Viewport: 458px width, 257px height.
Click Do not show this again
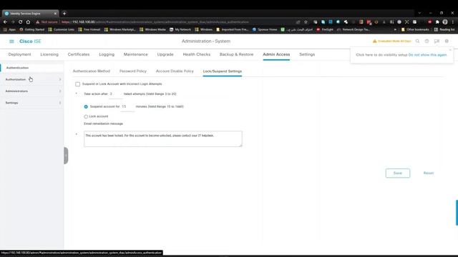pyautogui.click(x=428, y=55)
